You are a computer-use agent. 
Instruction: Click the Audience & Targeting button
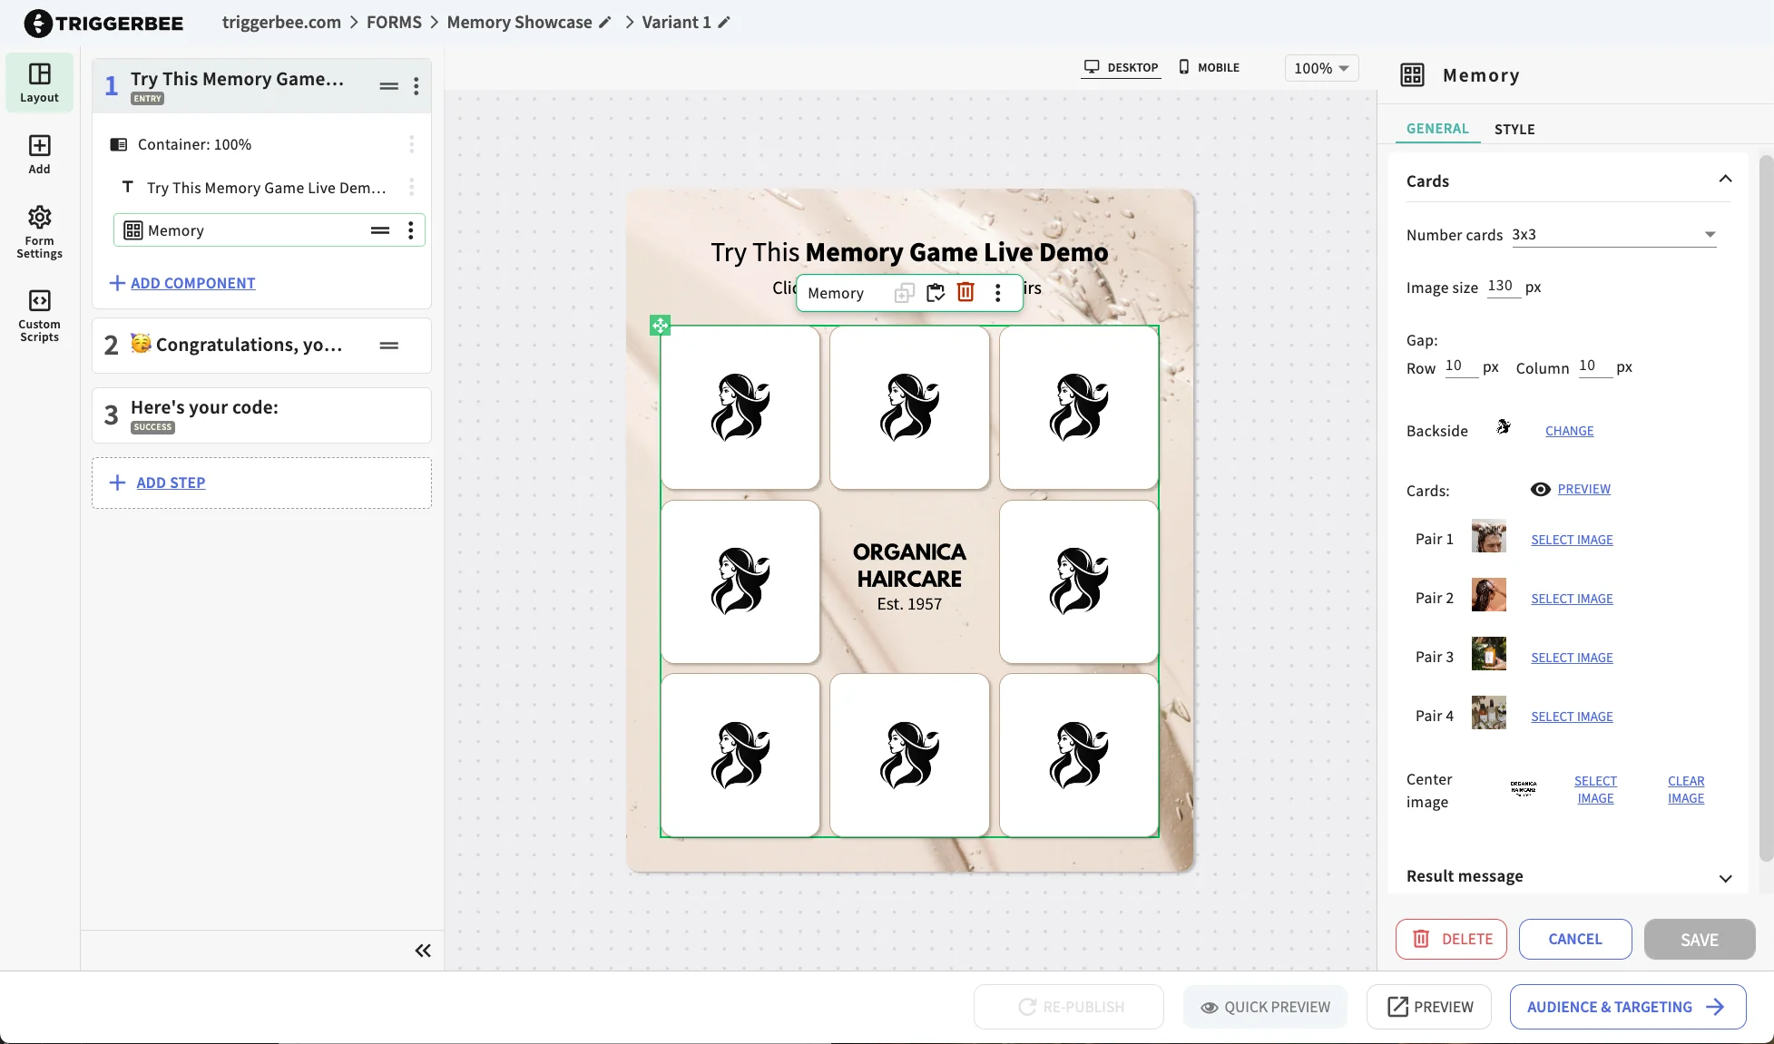(1627, 1007)
